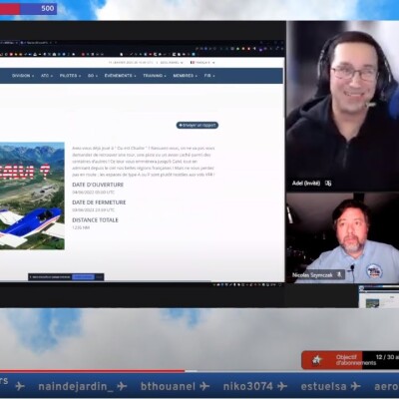Open the PILOTES navigation menu
This screenshot has width=399, height=399.
click(70, 76)
